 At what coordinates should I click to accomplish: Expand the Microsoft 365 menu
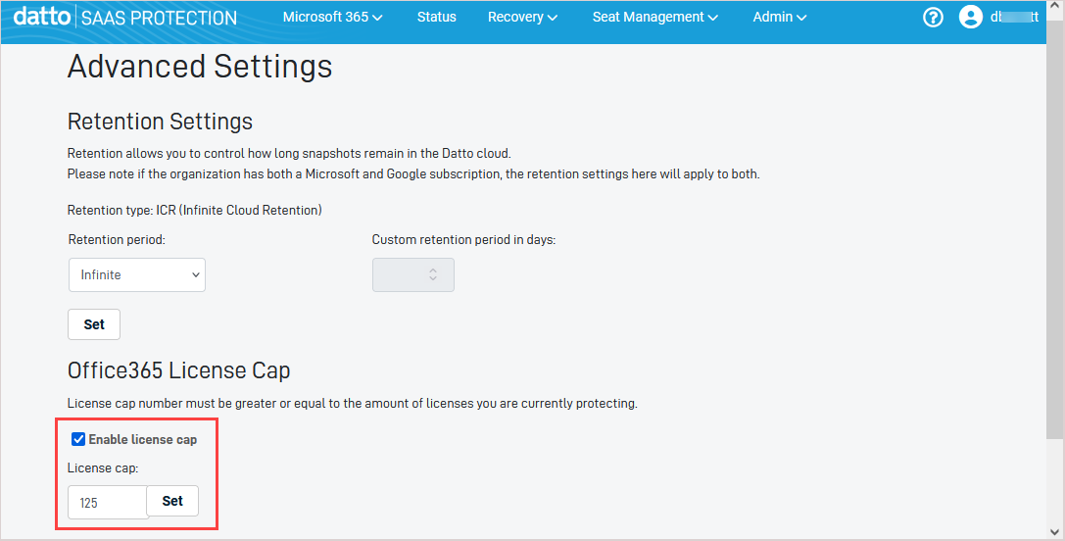[333, 17]
